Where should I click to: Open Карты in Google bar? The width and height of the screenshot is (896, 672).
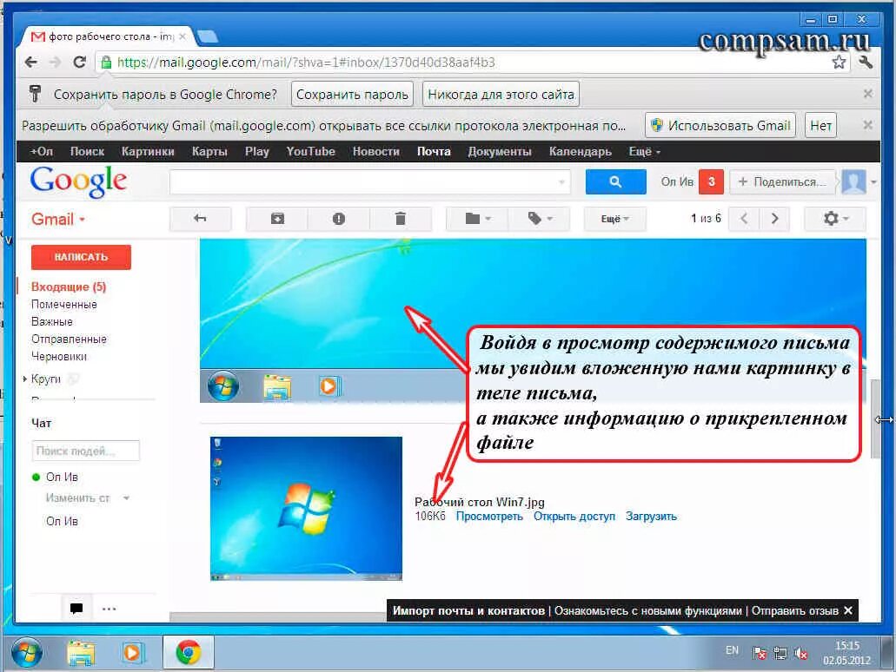(x=209, y=151)
